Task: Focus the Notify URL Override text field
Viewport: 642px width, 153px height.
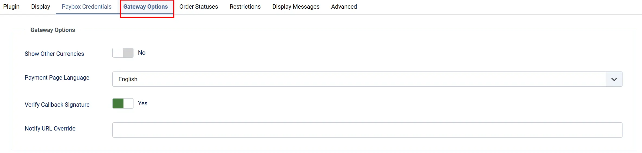Action: coord(367,130)
